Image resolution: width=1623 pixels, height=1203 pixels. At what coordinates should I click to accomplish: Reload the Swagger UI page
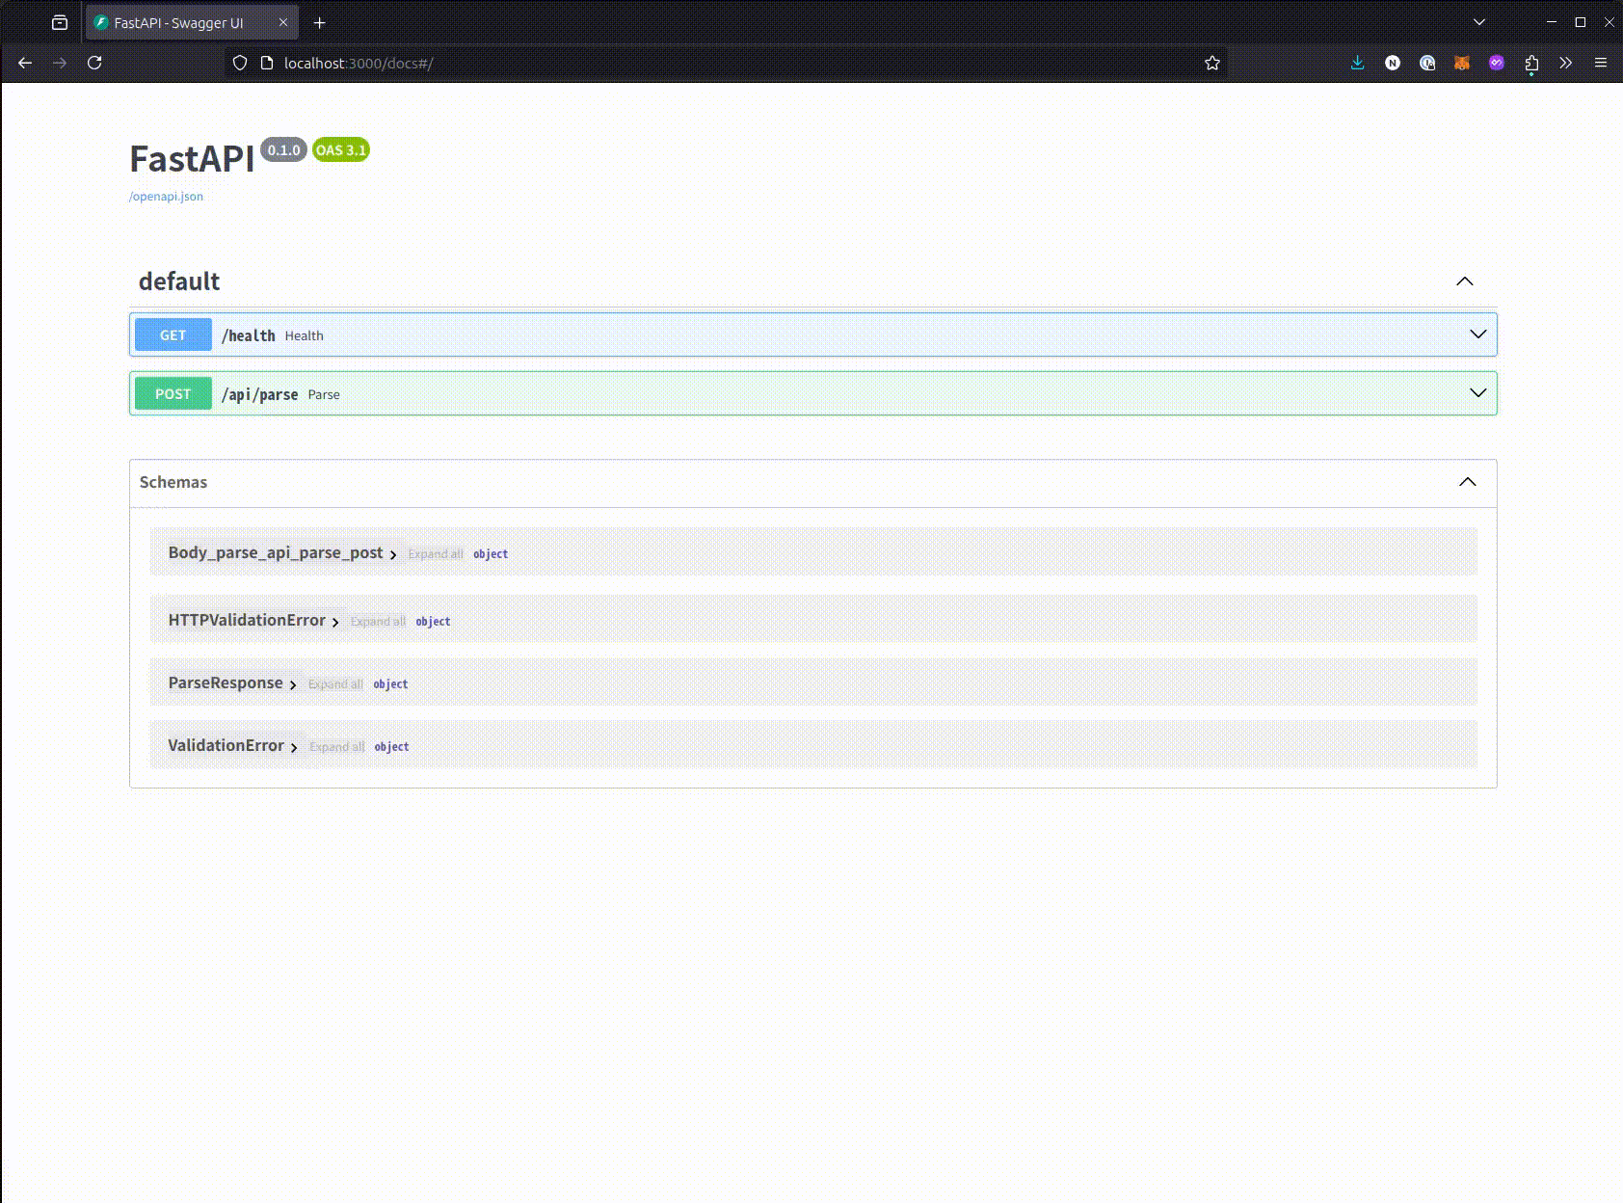point(94,63)
